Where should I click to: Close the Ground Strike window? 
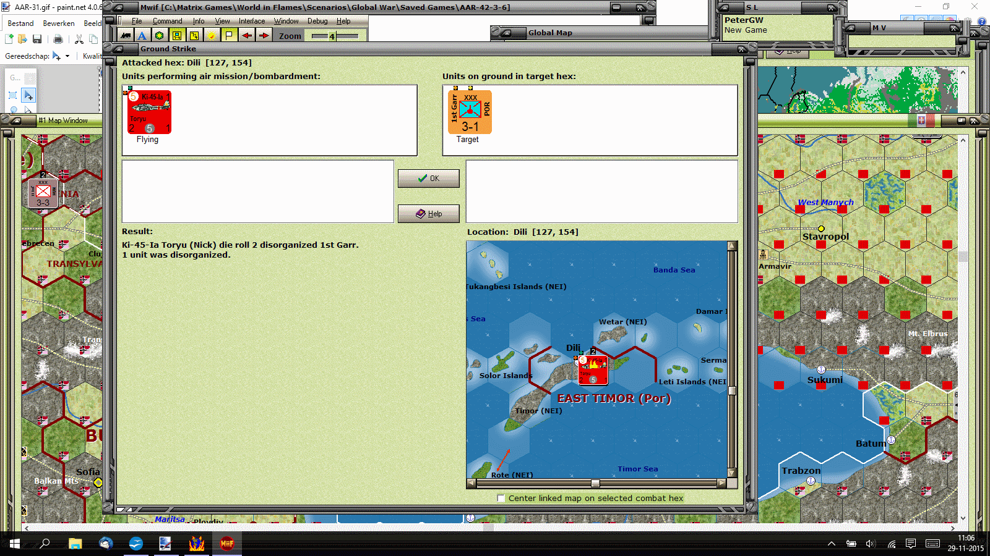[x=742, y=48]
